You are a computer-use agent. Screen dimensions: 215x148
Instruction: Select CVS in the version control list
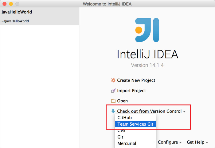[121, 131]
